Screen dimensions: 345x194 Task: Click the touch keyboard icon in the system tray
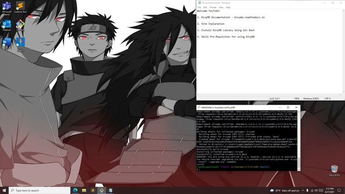tap(321, 190)
